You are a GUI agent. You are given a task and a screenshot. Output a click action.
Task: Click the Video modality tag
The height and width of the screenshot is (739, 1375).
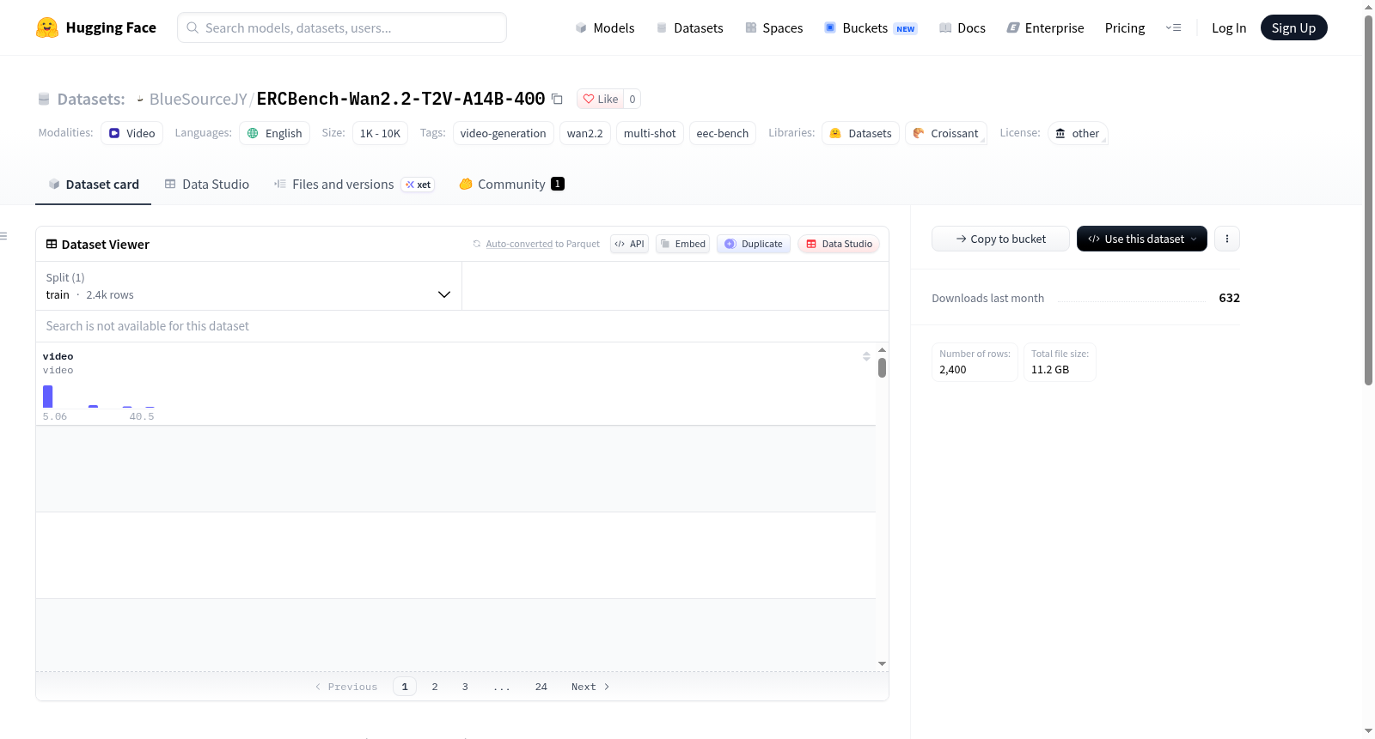tap(131, 133)
